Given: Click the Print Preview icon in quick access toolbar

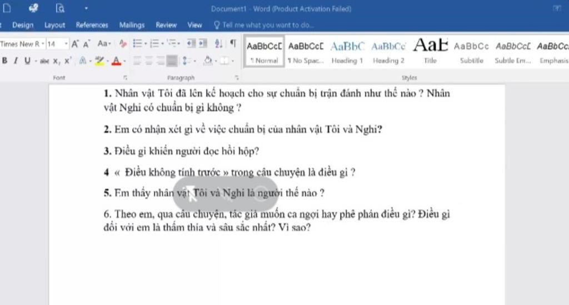Looking at the screenshot, I should click(x=60, y=8).
